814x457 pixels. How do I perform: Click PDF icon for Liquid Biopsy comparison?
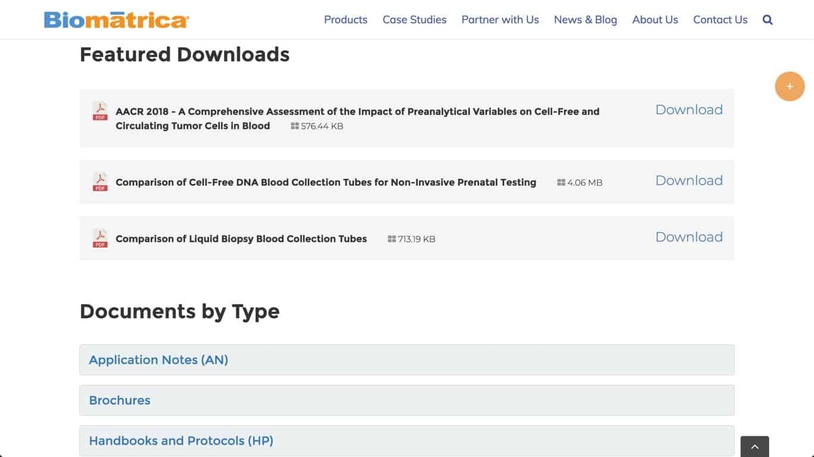coord(100,238)
